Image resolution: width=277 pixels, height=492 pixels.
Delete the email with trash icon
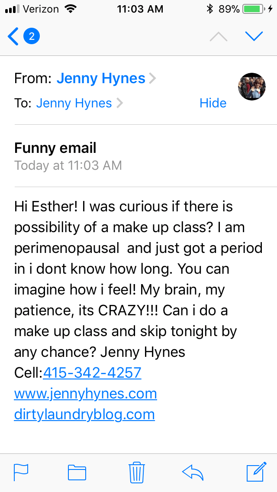(x=137, y=472)
